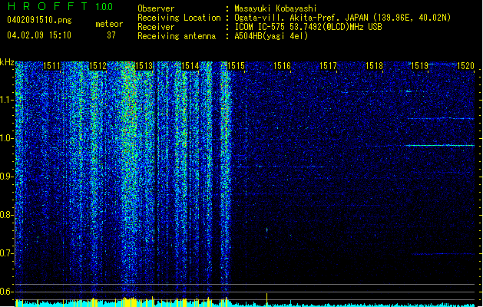Screen dimensions: 483x307
Task: Click the Receiving antenna label
Action: click(x=177, y=36)
